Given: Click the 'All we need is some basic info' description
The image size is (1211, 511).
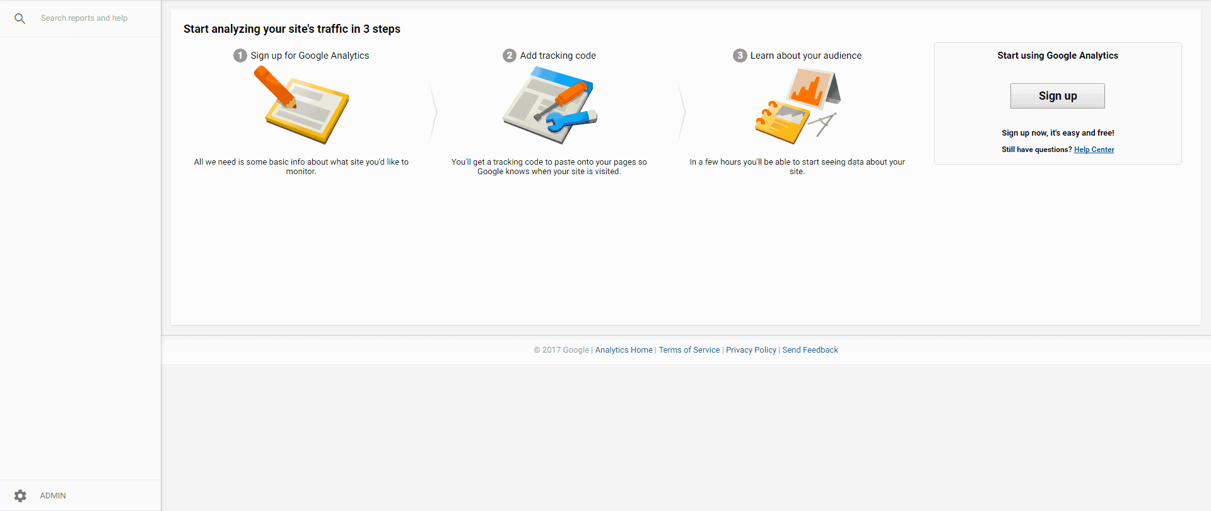Looking at the screenshot, I should click(x=301, y=167).
